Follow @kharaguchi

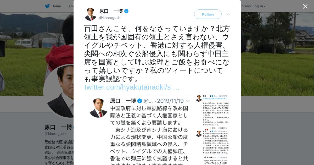click(x=208, y=14)
